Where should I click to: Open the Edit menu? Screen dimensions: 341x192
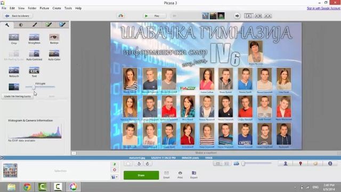[12, 8]
